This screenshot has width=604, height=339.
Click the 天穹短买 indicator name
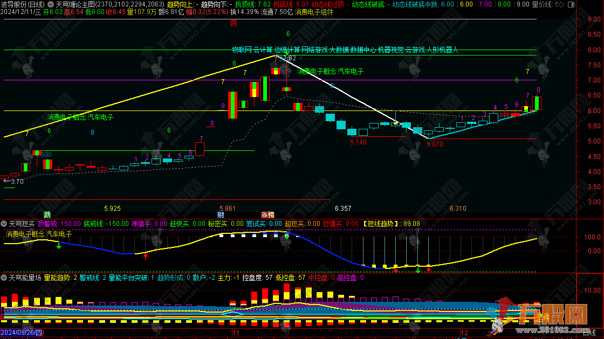[x=22, y=224]
